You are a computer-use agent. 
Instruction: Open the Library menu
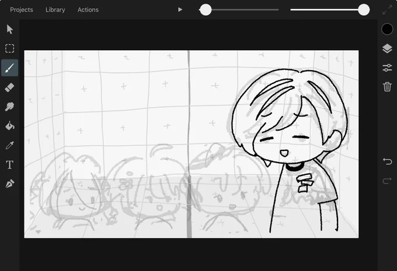point(55,9)
